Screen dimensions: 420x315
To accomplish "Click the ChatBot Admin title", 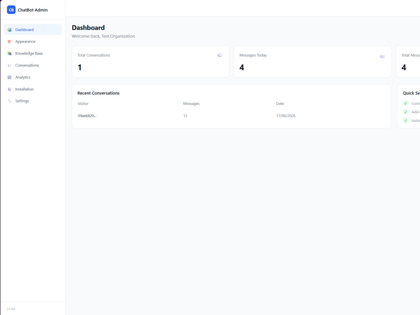I will pyautogui.click(x=33, y=10).
